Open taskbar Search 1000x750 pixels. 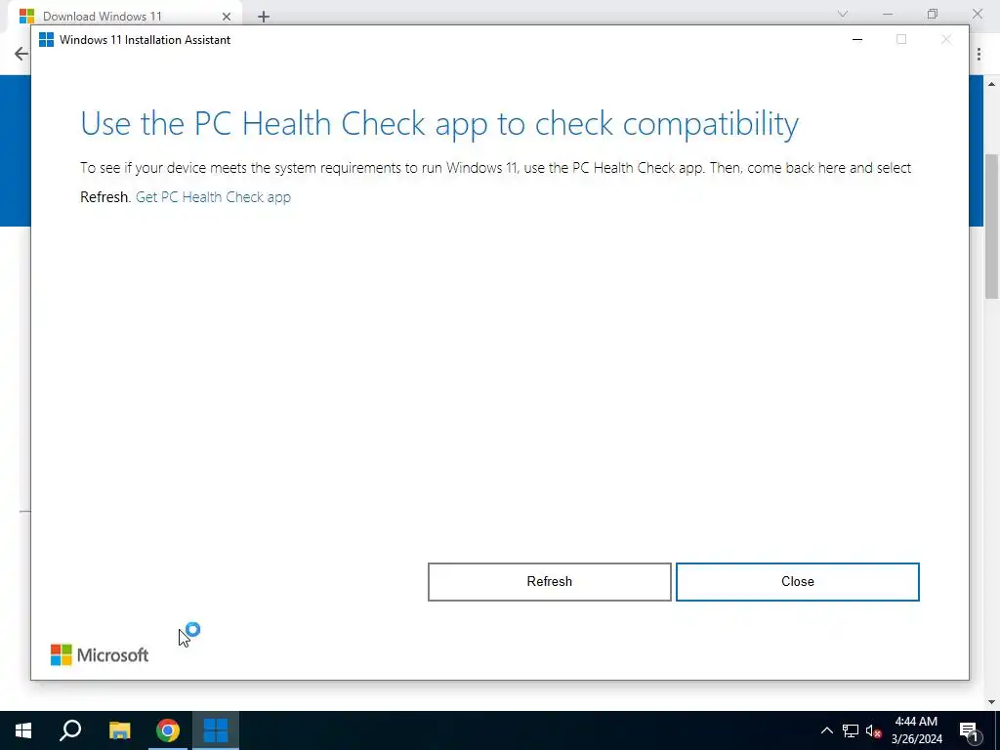coord(70,730)
